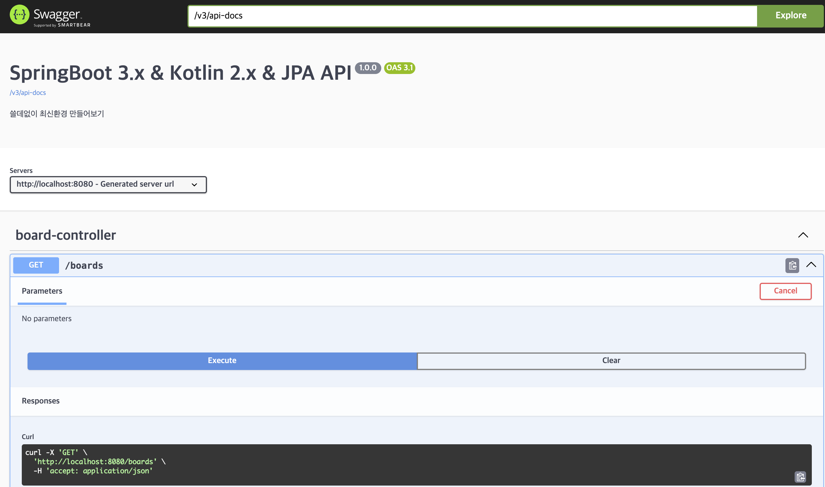Click the Clear button
This screenshot has width=825, height=487.
click(x=611, y=361)
